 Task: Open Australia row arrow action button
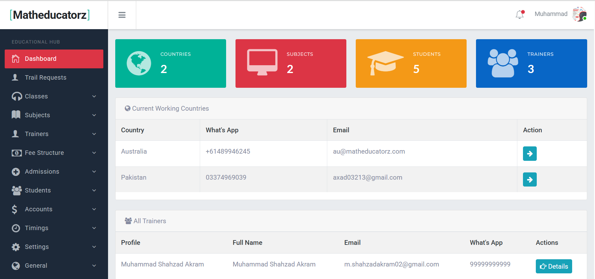[530, 154]
